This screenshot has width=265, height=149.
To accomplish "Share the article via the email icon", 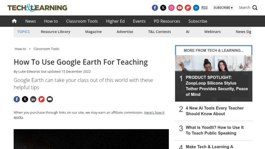I will [50, 99].
